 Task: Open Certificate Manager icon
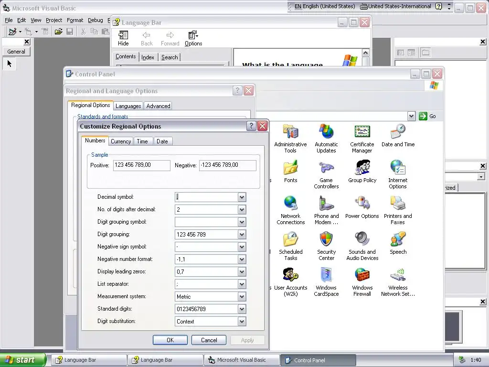click(x=362, y=139)
